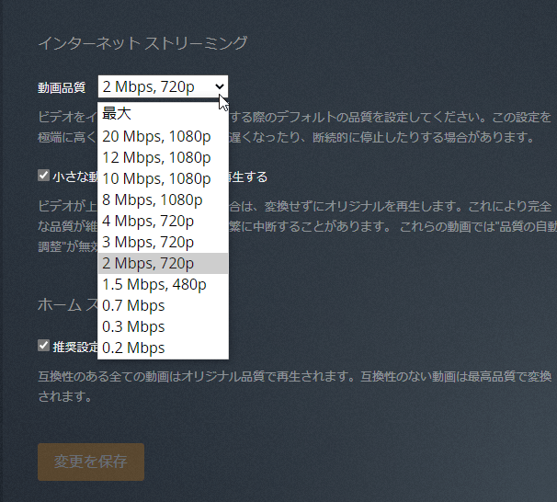Choose 12 Mbps, 1080p option

pos(163,157)
